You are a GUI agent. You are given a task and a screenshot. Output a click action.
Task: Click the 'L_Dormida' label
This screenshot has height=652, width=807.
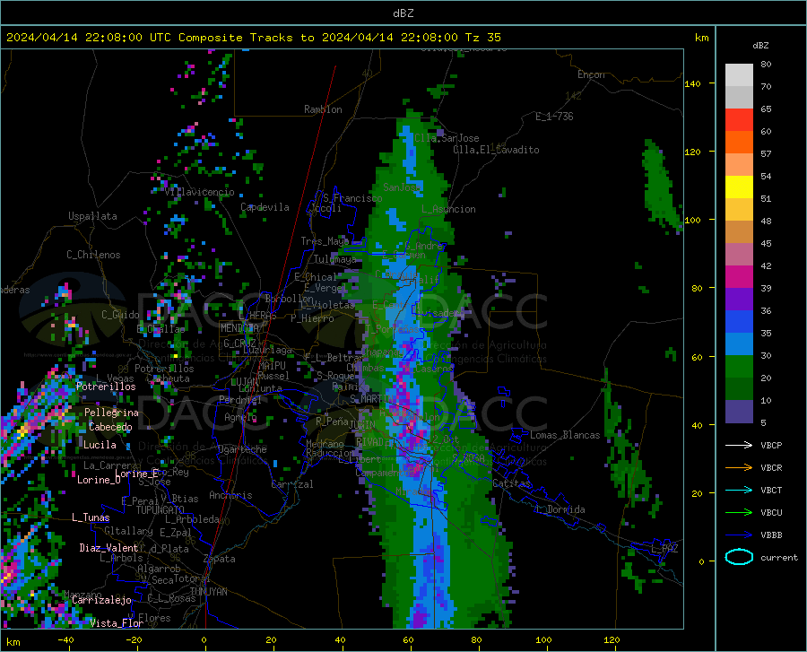(560, 509)
